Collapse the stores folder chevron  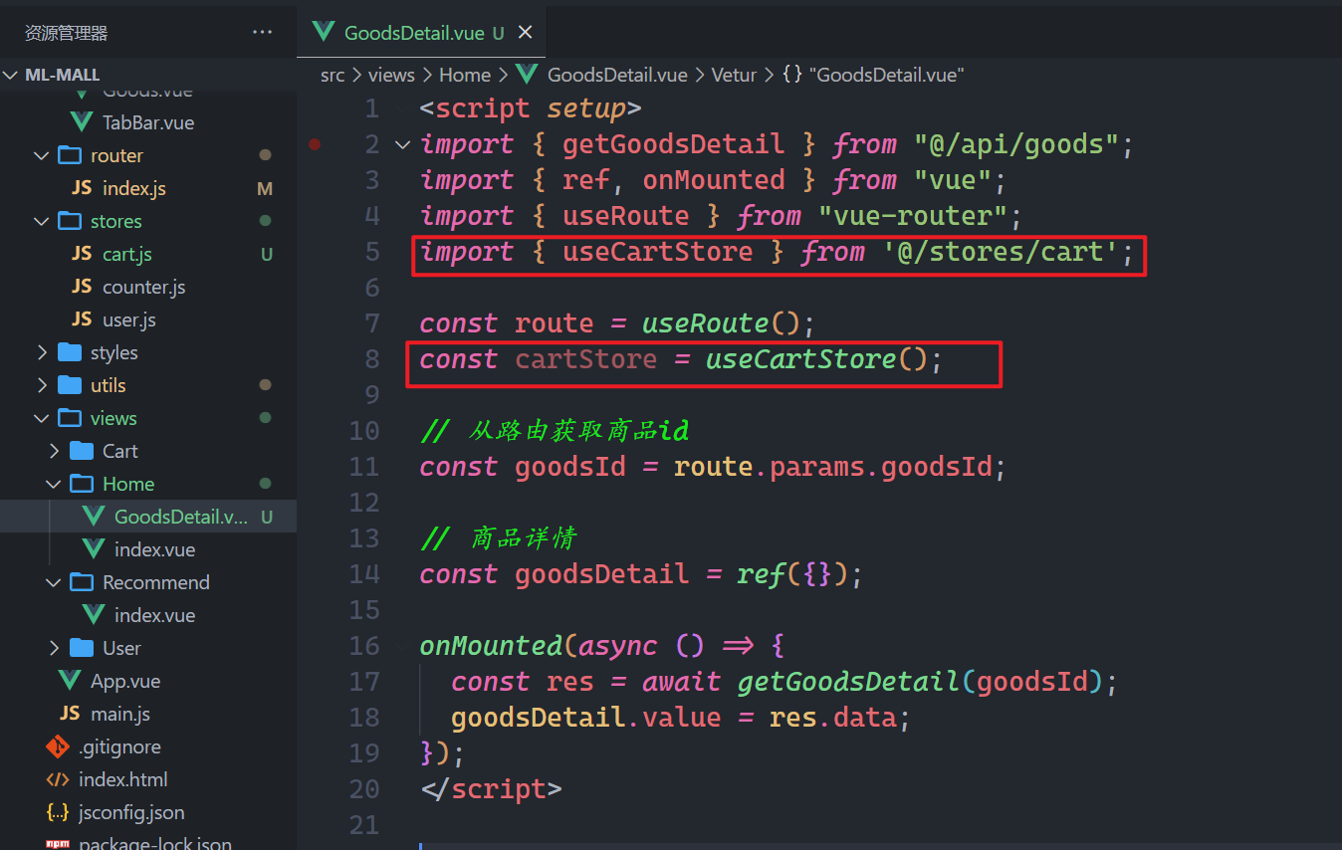click(42, 221)
